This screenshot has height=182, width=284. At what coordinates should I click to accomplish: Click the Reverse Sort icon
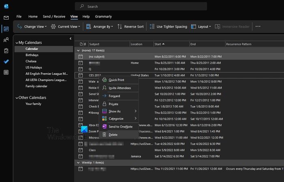pyautogui.click(x=120, y=26)
